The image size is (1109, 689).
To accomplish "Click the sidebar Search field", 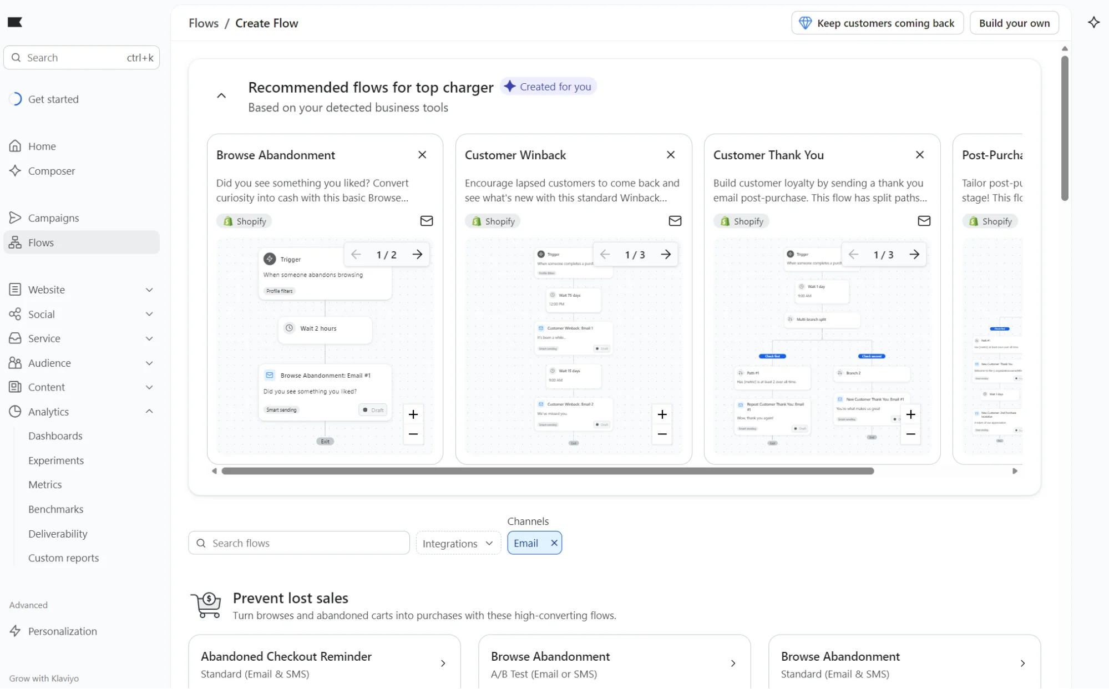I will 82,58.
